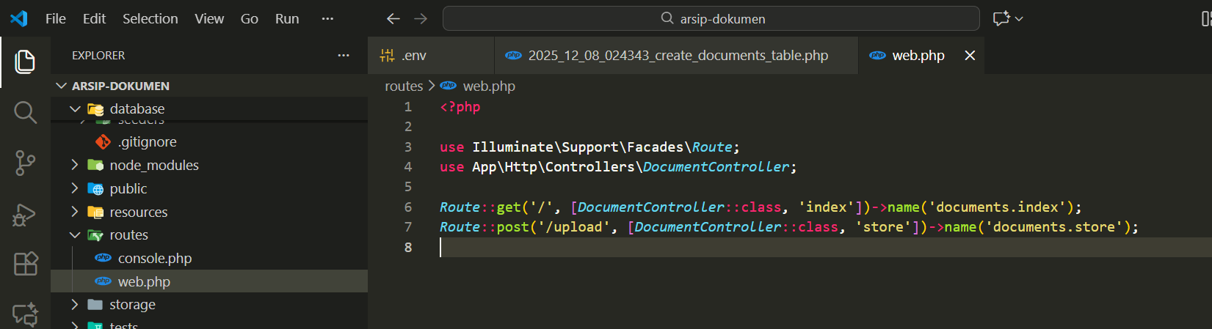1212x329 pixels.
Task: Click the arsip-dokumen command search box
Action: (711, 18)
